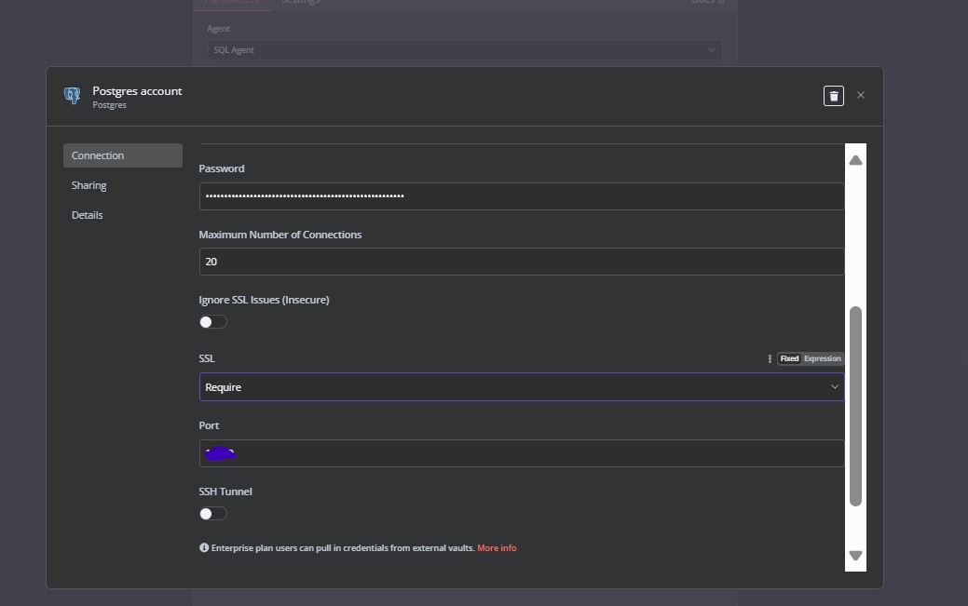Image resolution: width=968 pixels, height=606 pixels.
Task: Close the Postgres account dialog
Action: click(x=861, y=95)
